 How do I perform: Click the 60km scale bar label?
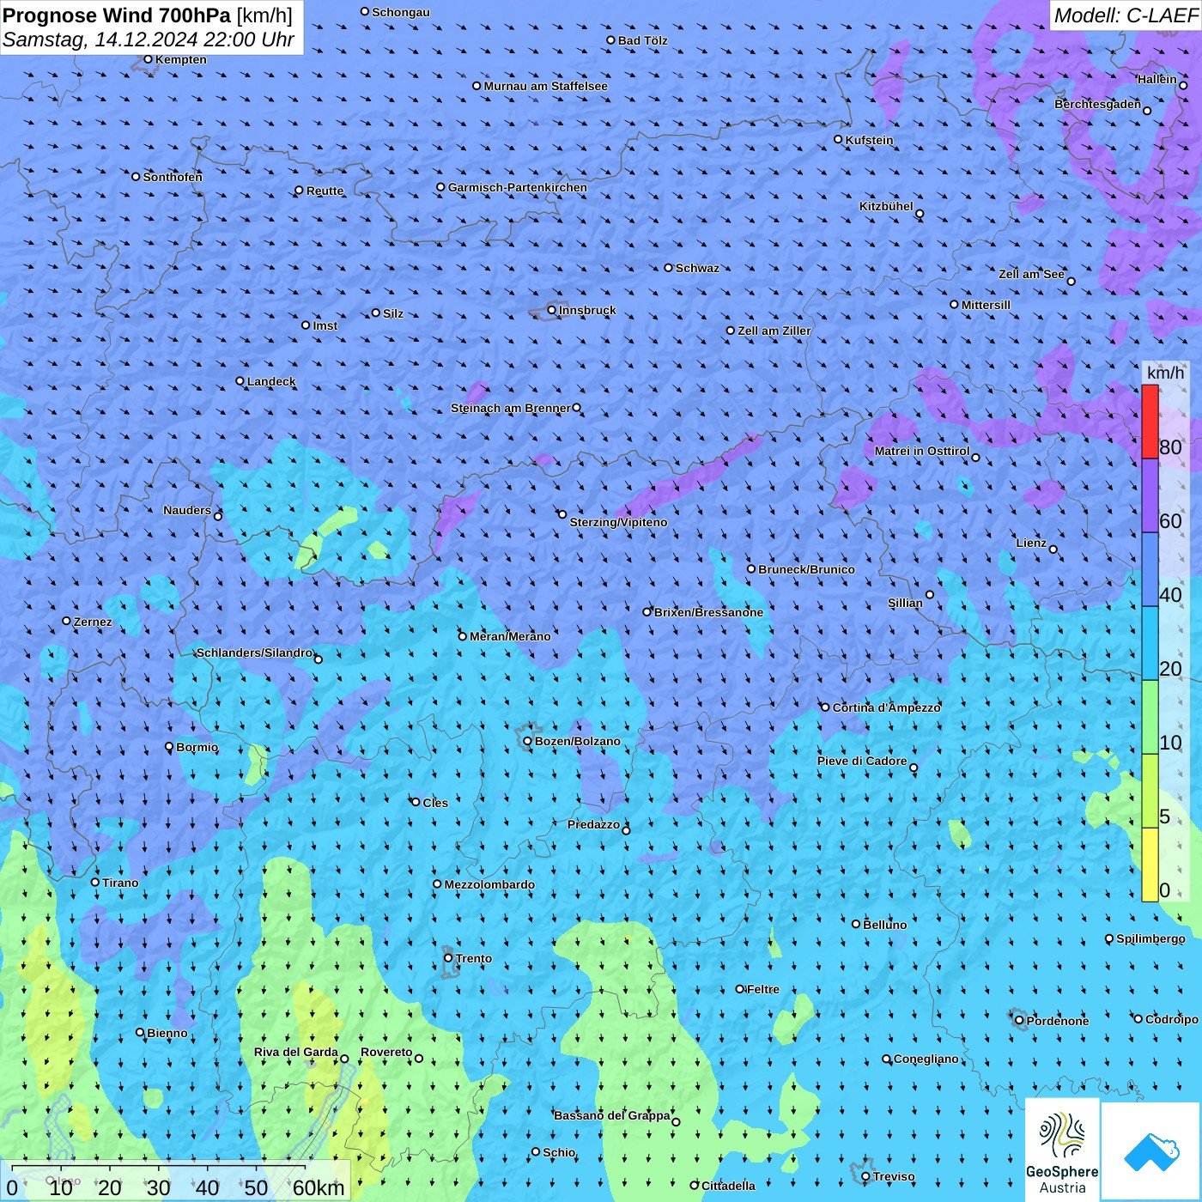tap(319, 1187)
